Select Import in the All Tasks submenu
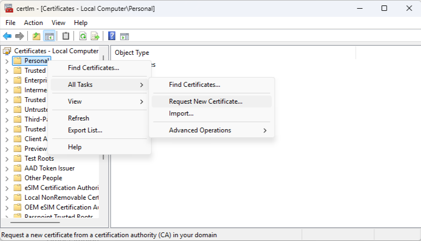The height and width of the screenshot is (241, 421). coord(181,113)
